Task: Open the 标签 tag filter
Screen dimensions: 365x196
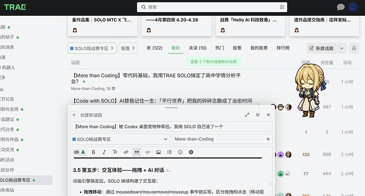Action: [x=128, y=48]
